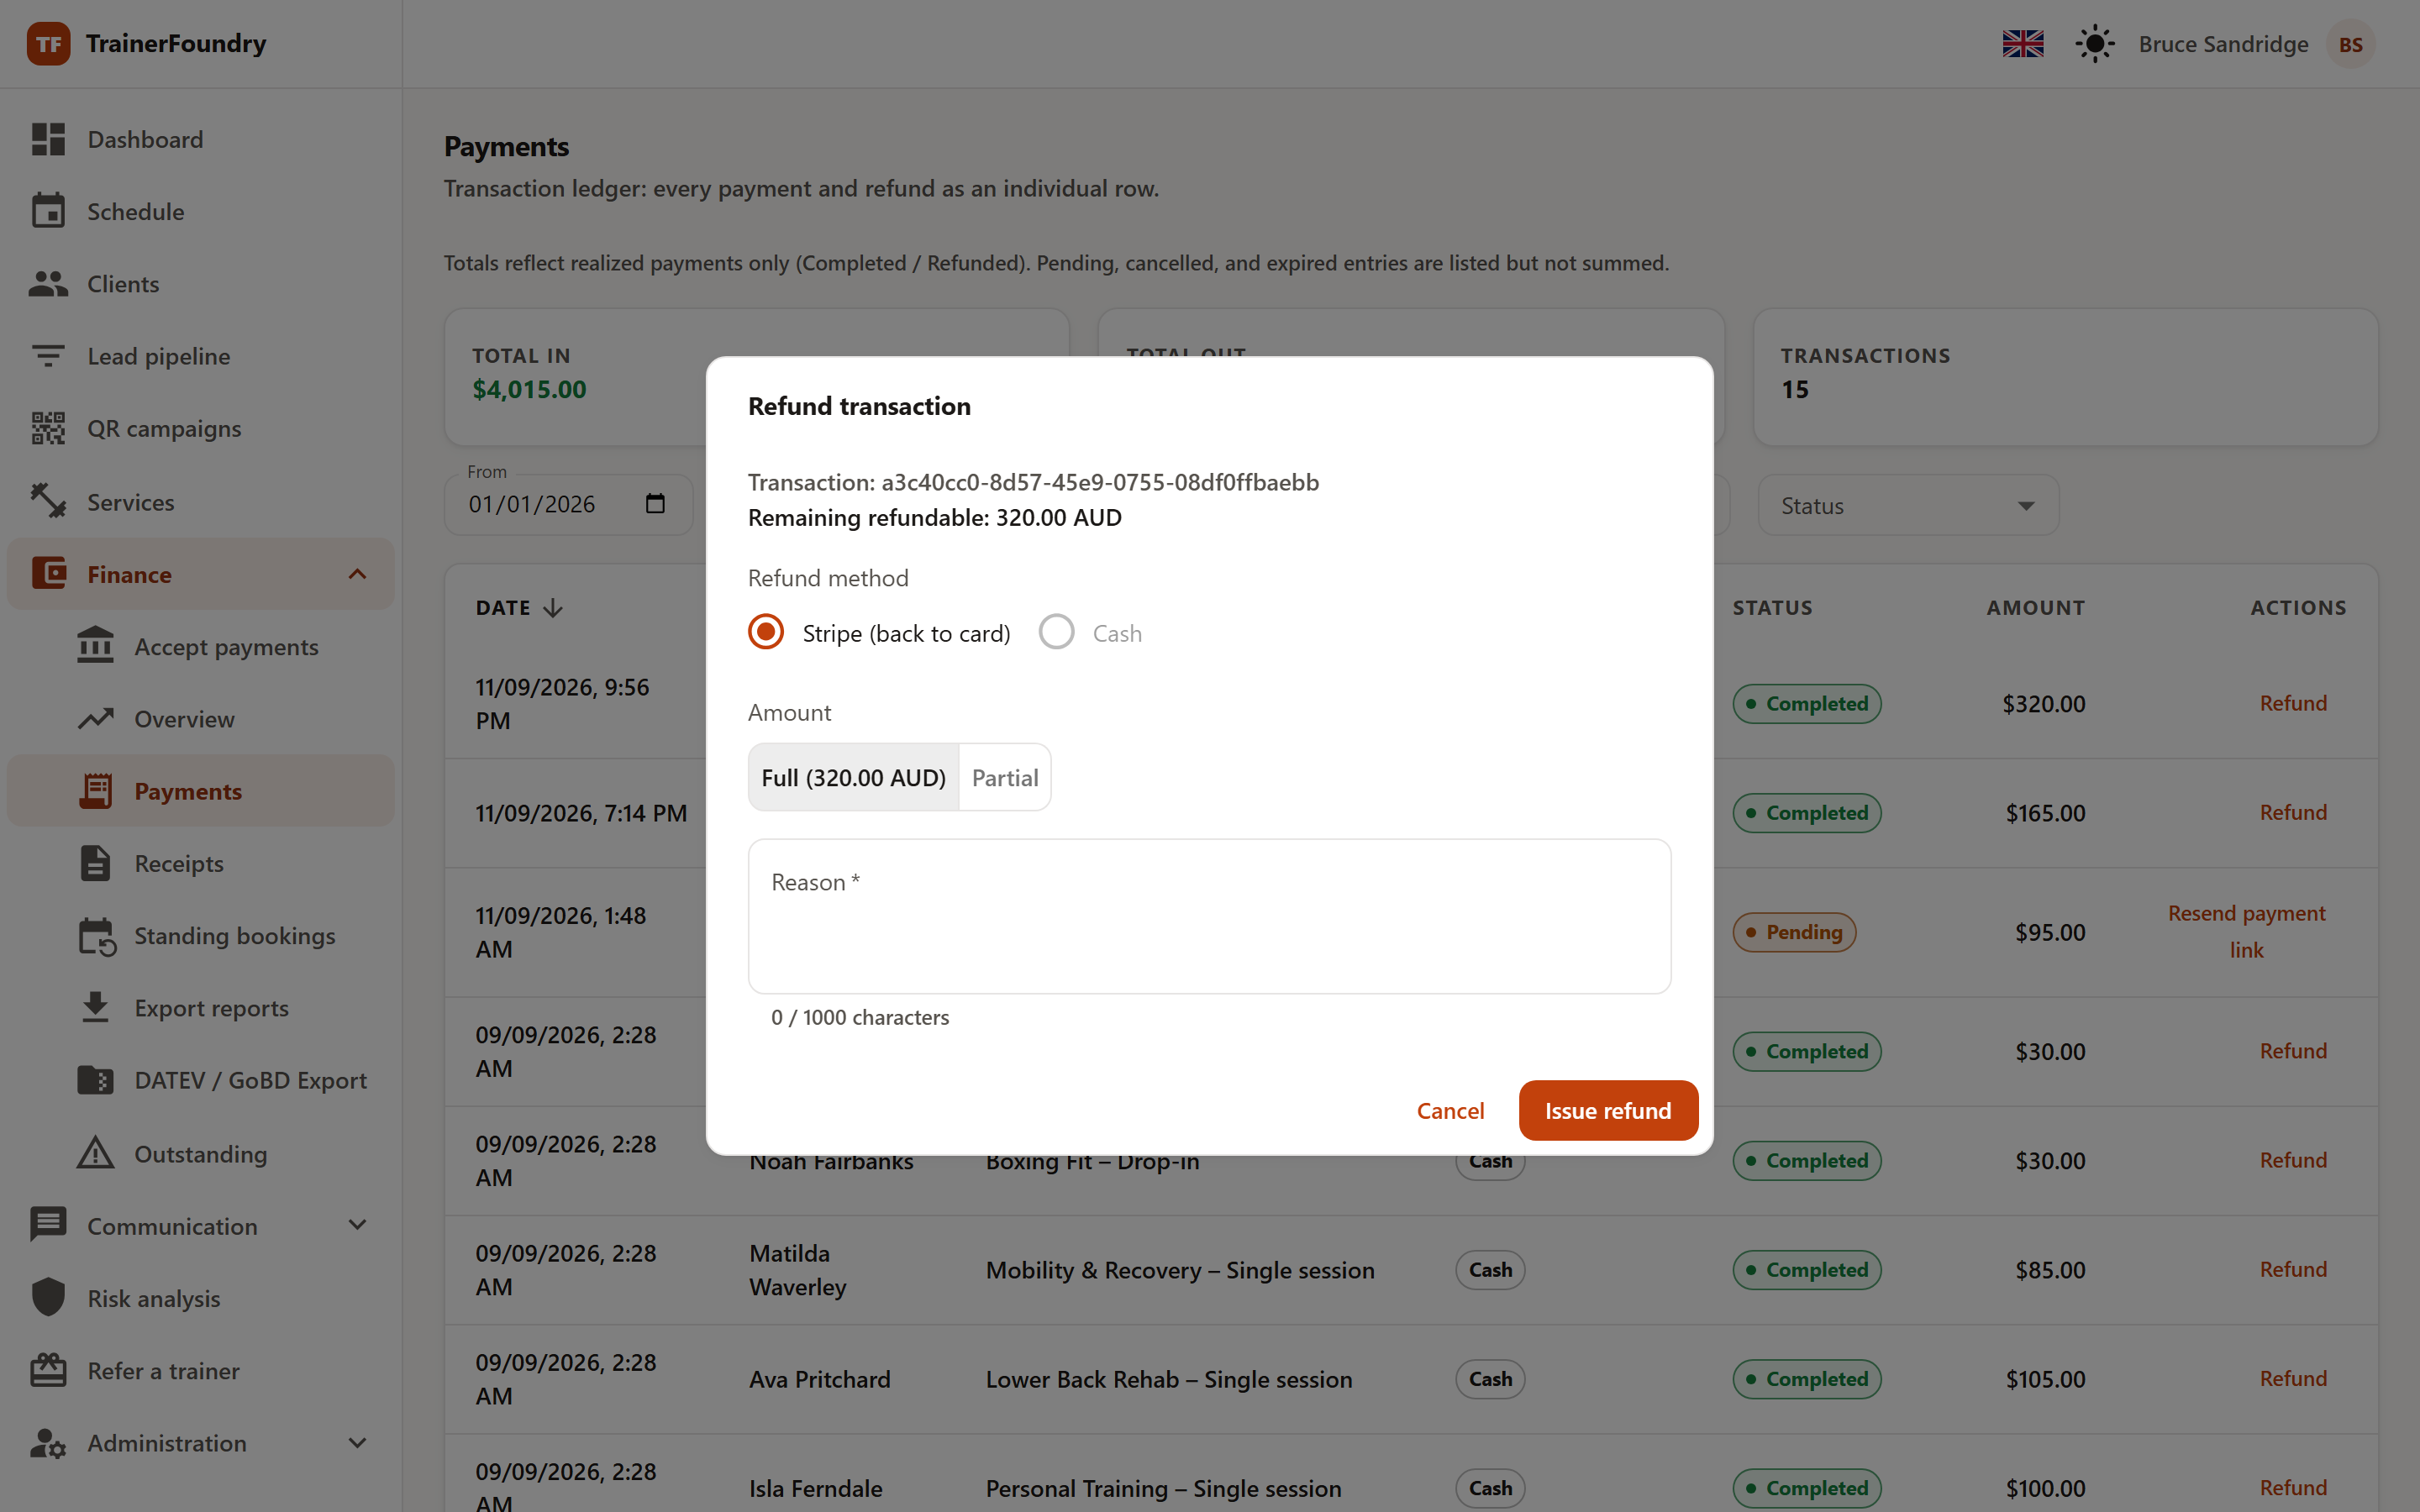The image size is (2420, 1512).
Task: Click the Refer a trainer gift icon
Action: click(x=48, y=1370)
